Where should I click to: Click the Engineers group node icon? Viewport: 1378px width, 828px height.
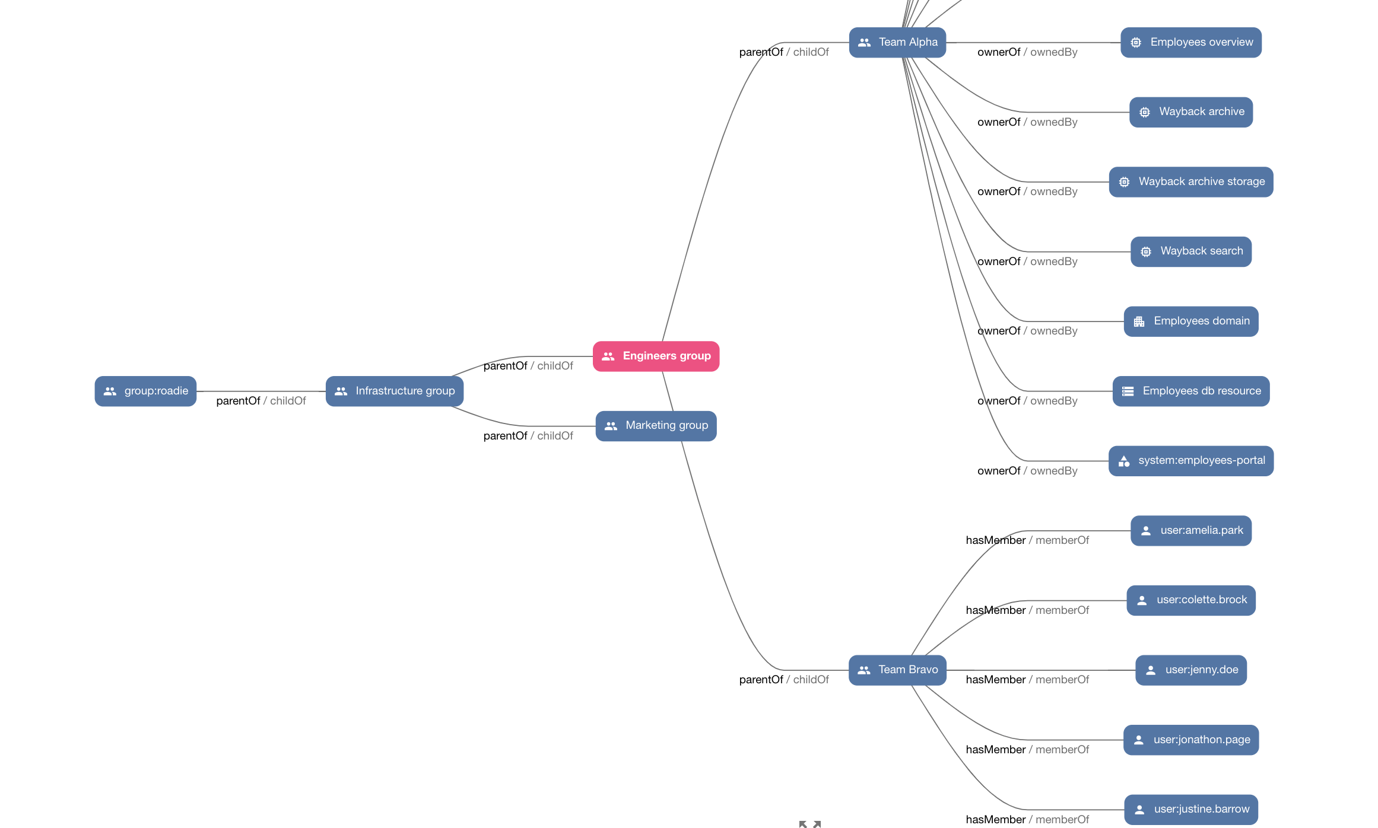[x=611, y=356]
